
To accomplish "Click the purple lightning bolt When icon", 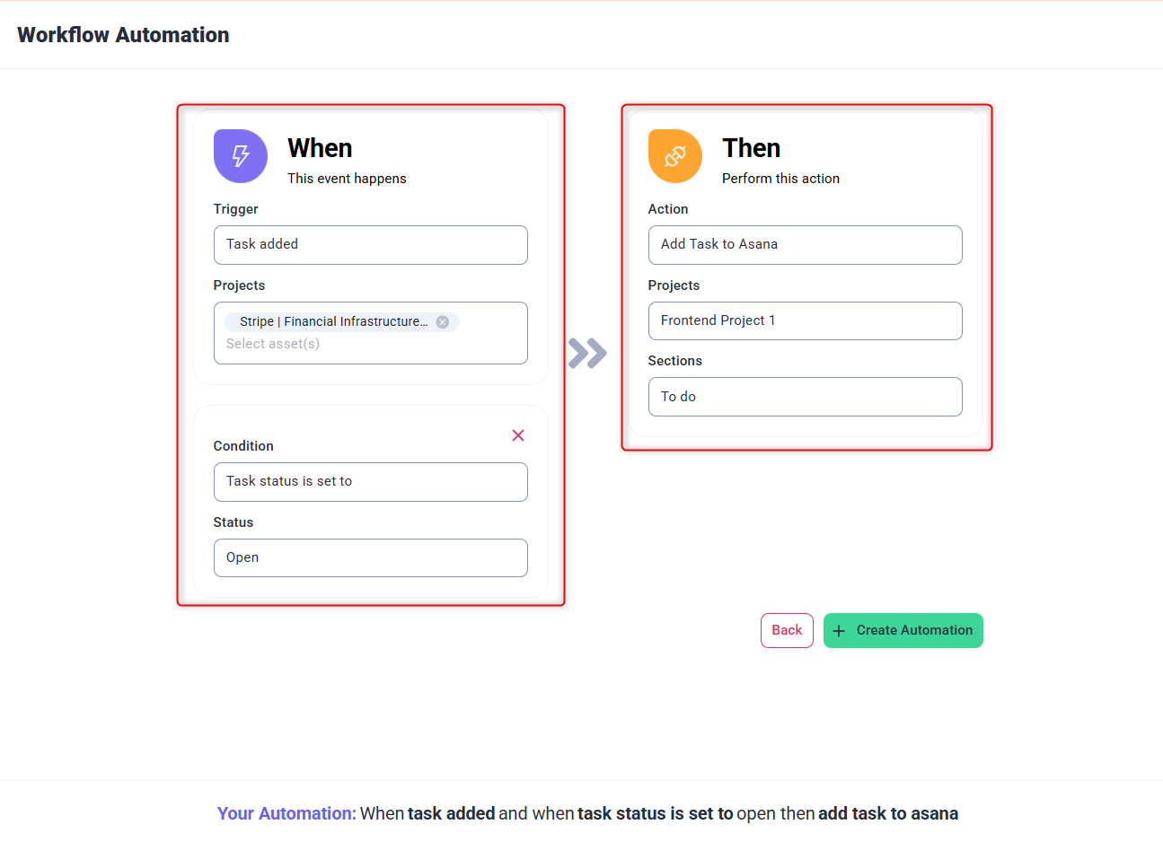I will click(240, 156).
